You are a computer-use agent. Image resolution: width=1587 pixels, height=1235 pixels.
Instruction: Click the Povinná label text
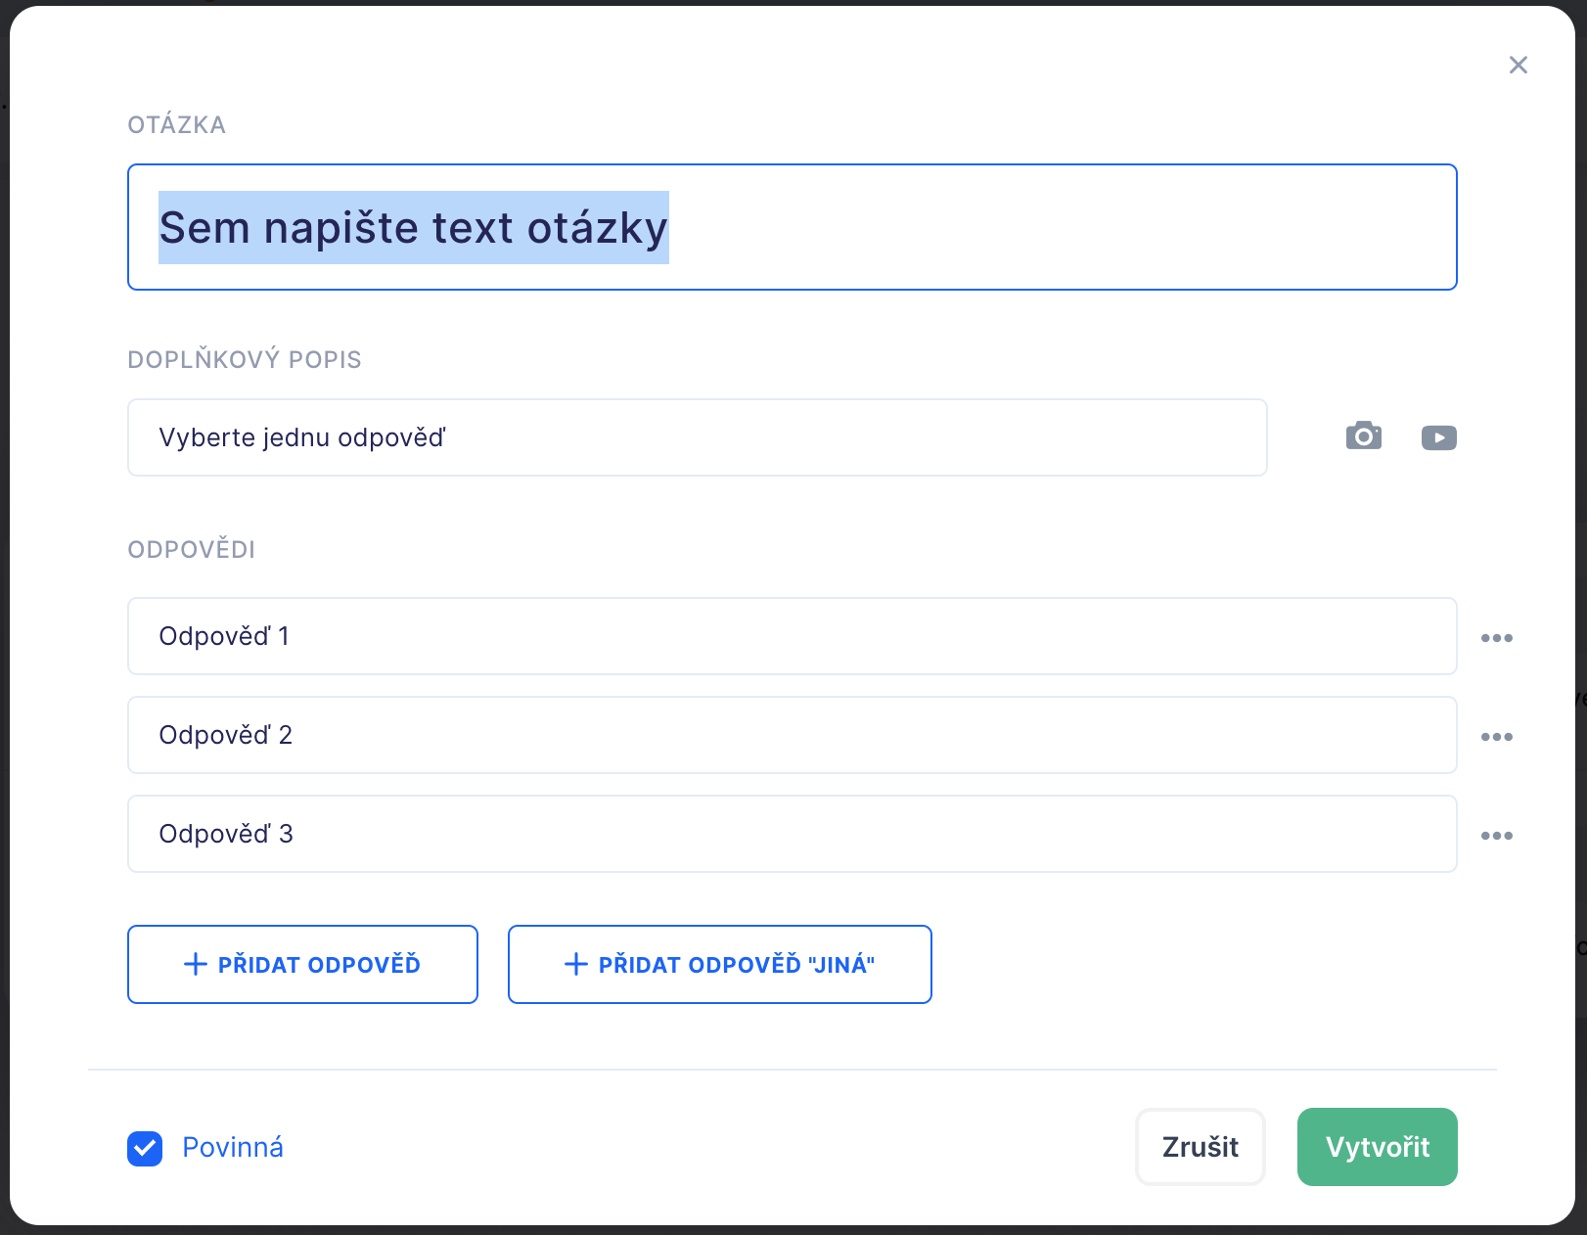point(233,1148)
